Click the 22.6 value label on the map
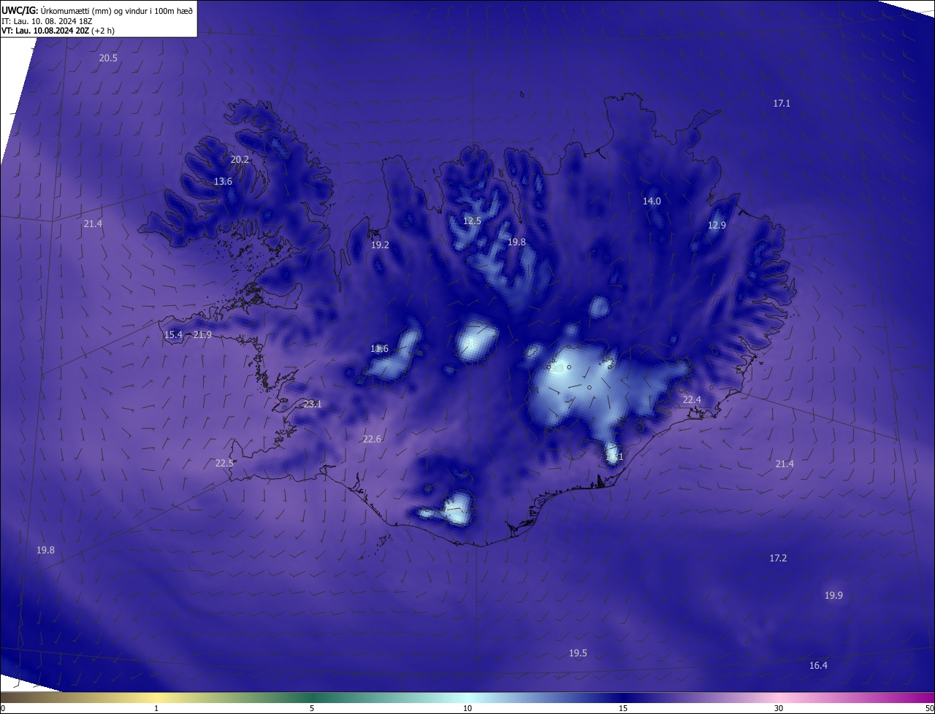This screenshot has width=935, height=714. [372, 439]
